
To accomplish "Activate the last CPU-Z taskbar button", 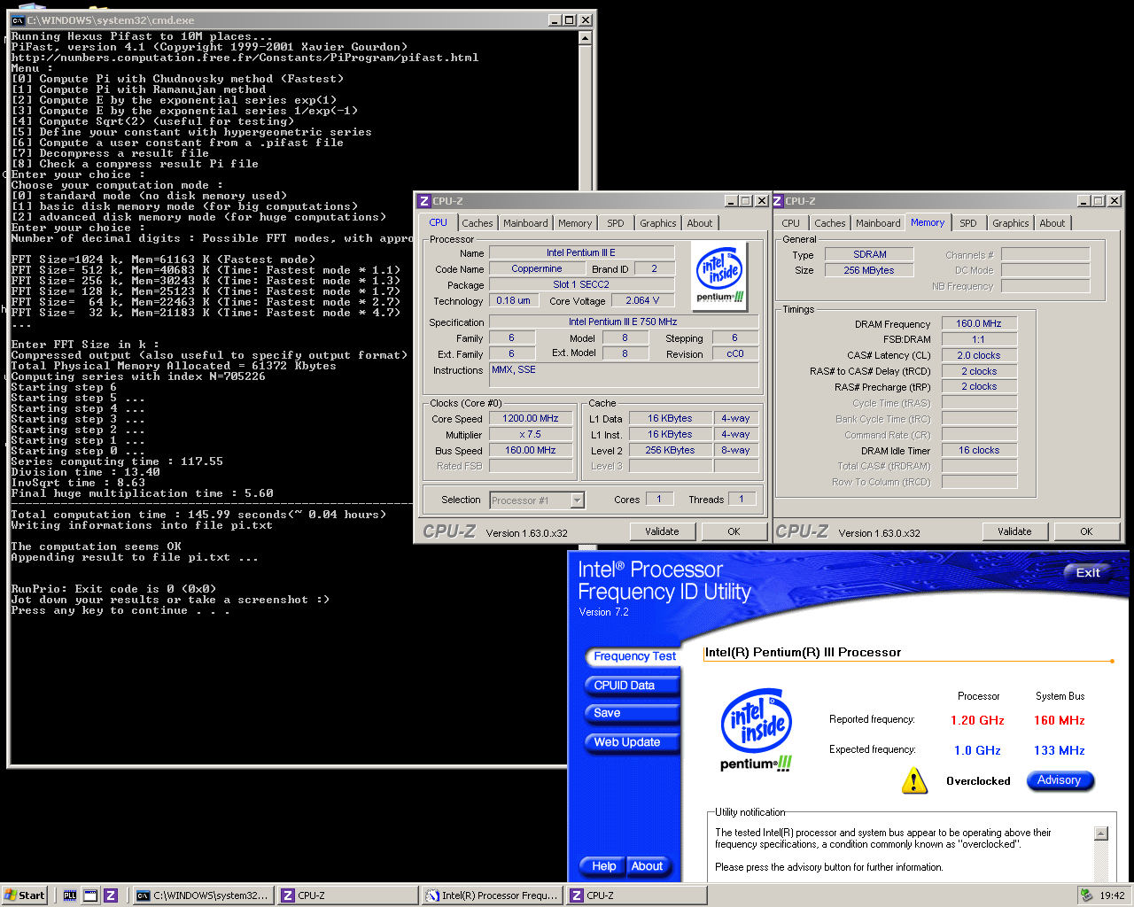I will pyautogui.click(x=636, y=895).
